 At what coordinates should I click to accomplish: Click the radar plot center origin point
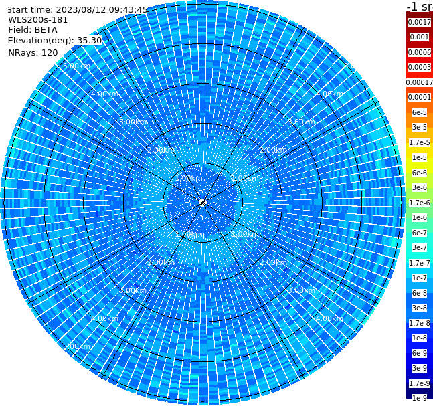[x=203, y=203]
